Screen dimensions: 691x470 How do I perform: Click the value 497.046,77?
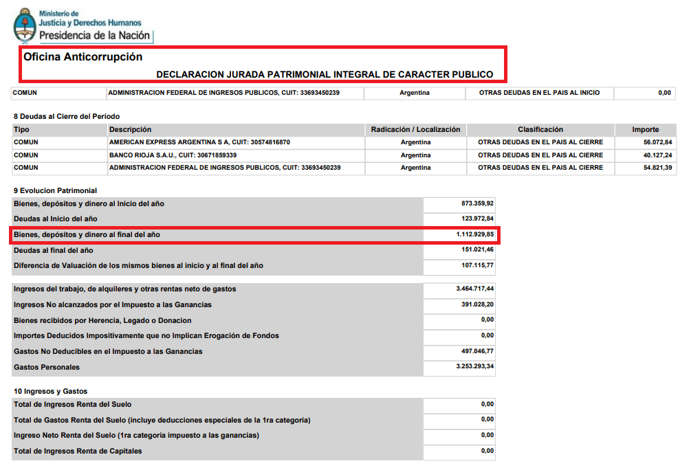pyautogui.click(x=477, y=351)
